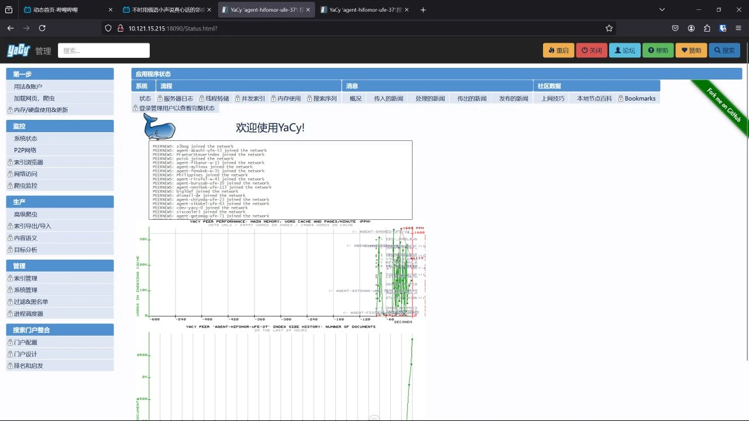
Task: Open P2P网络 in the sidebar
Action: pyautogui.click(x=60, y=150)
